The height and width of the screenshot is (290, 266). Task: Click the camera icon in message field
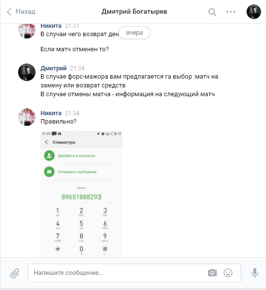coord(212,273)
